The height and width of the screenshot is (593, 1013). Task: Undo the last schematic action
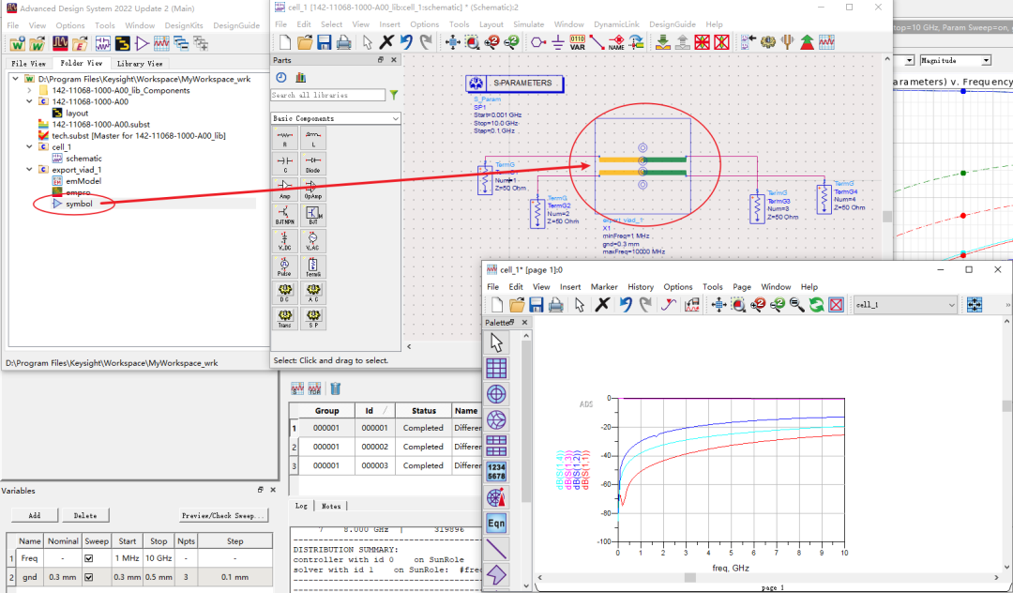406,42
